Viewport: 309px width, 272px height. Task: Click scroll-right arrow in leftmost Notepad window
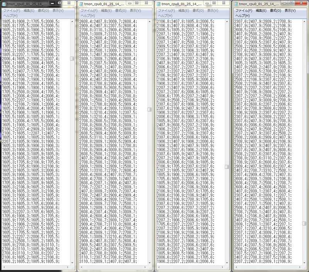point(68,267)
